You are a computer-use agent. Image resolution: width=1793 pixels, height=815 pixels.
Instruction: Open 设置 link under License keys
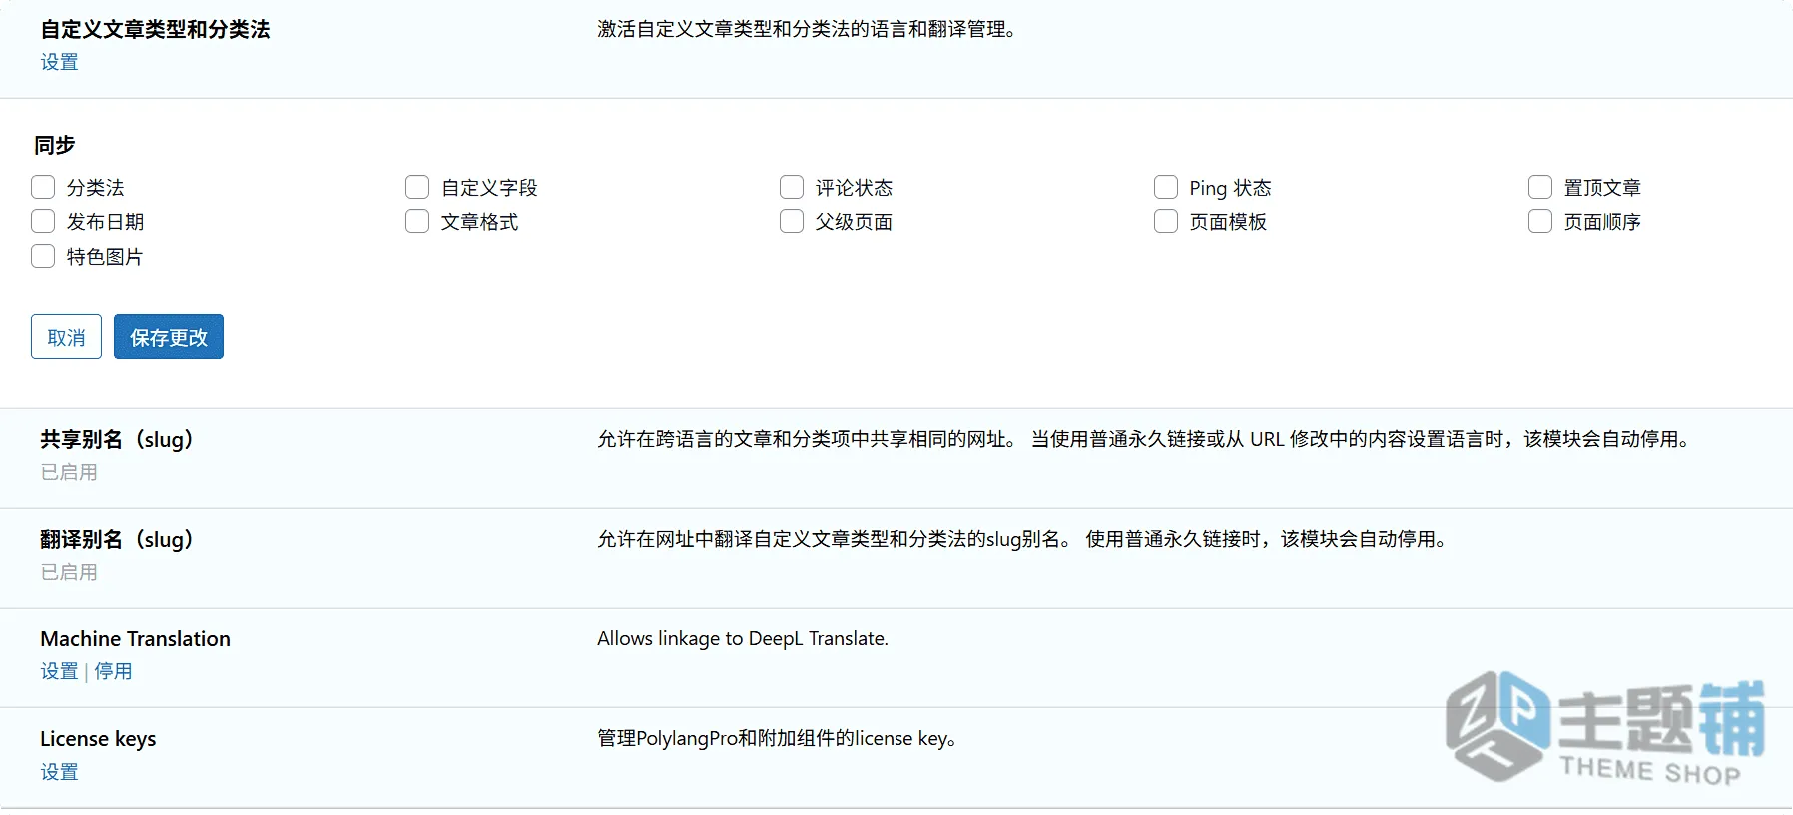(x=59, y=772)
